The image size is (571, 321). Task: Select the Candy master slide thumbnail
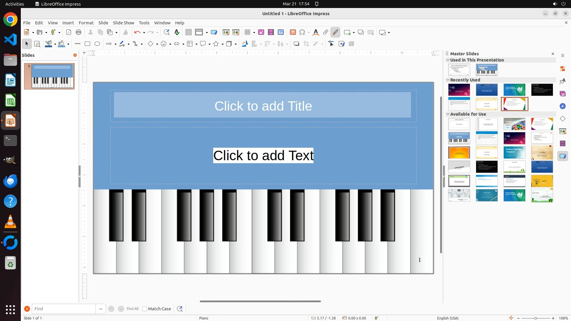tap(514, 124)
